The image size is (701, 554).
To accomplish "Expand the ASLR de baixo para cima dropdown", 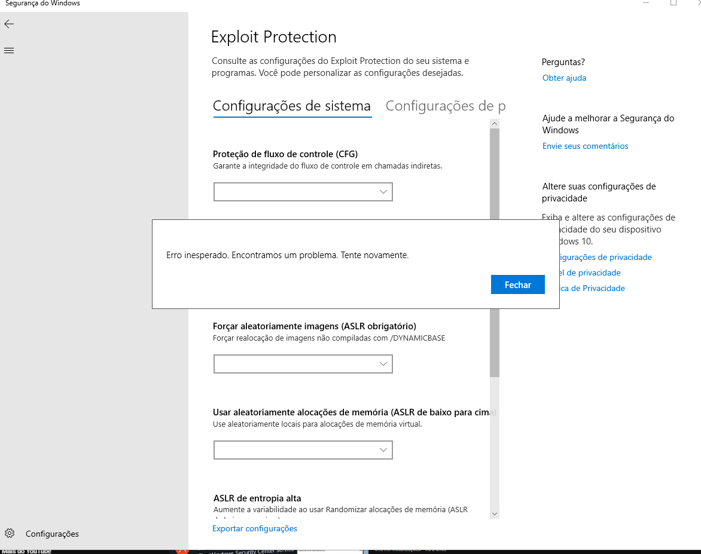I will coord(303,450).
